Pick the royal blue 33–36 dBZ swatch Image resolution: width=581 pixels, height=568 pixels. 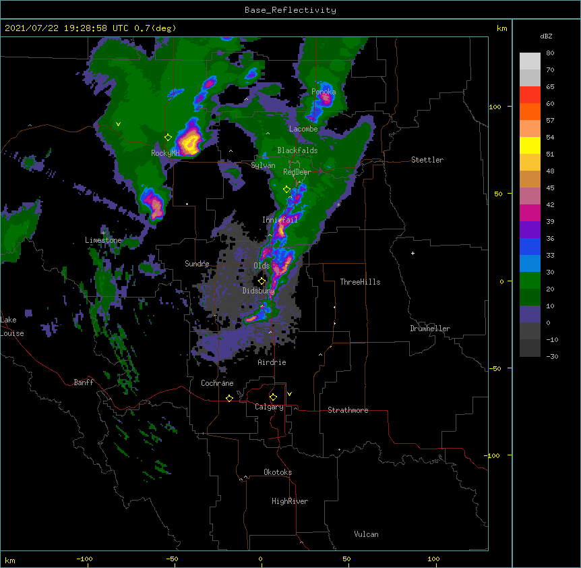pyautogui.click(x=530, y=246)
